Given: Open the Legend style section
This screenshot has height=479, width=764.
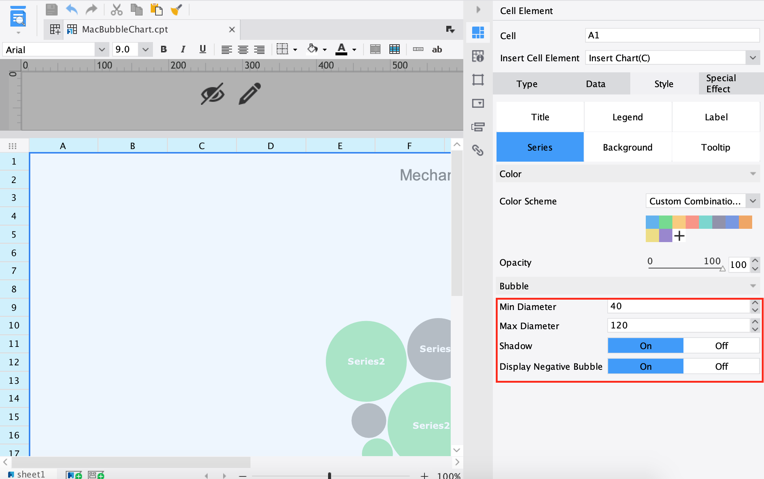Looking at the screenshot, I should coord(627,117).
